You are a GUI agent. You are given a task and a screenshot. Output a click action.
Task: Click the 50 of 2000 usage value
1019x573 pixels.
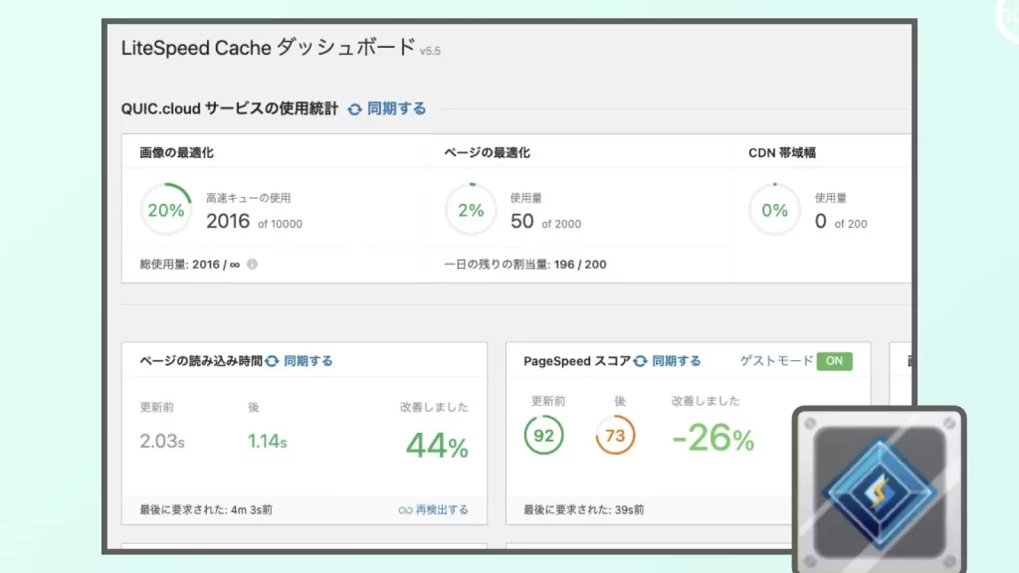(x=546, y=222)
